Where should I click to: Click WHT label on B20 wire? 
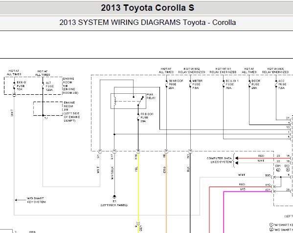[242, 175]
